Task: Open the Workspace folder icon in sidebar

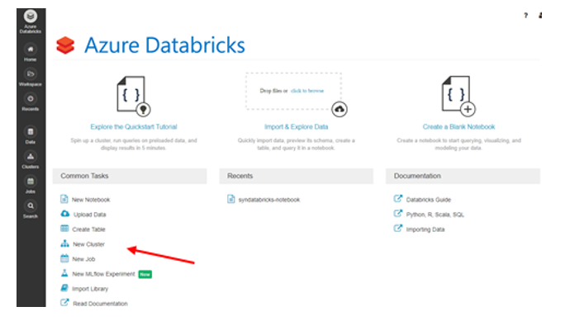Action: pos(31,74)
